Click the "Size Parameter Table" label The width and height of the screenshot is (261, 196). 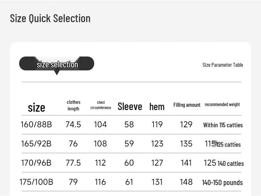click(223, 65)
